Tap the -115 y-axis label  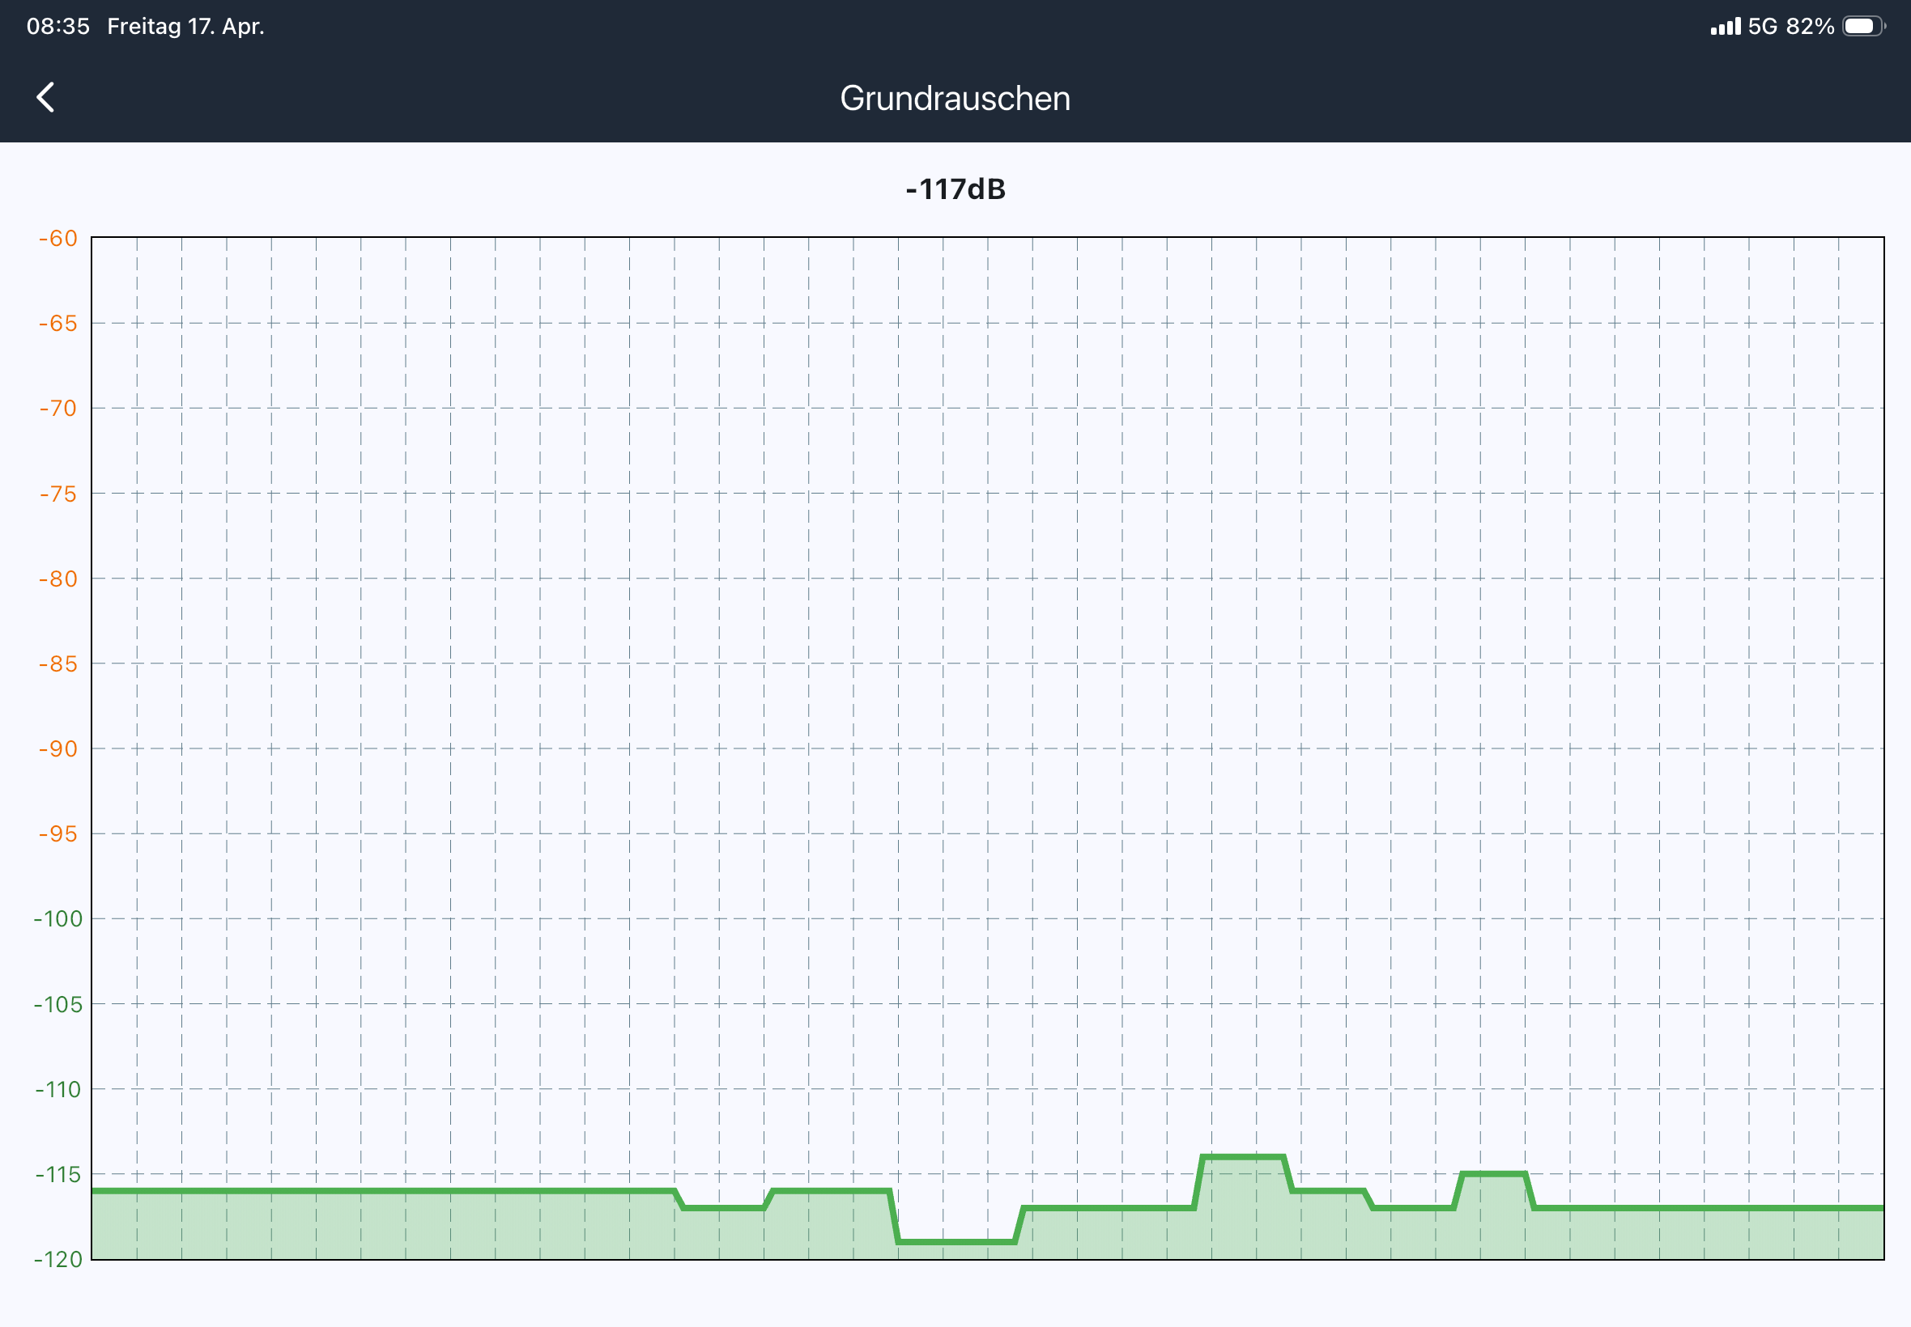[x=58, y=1175]
